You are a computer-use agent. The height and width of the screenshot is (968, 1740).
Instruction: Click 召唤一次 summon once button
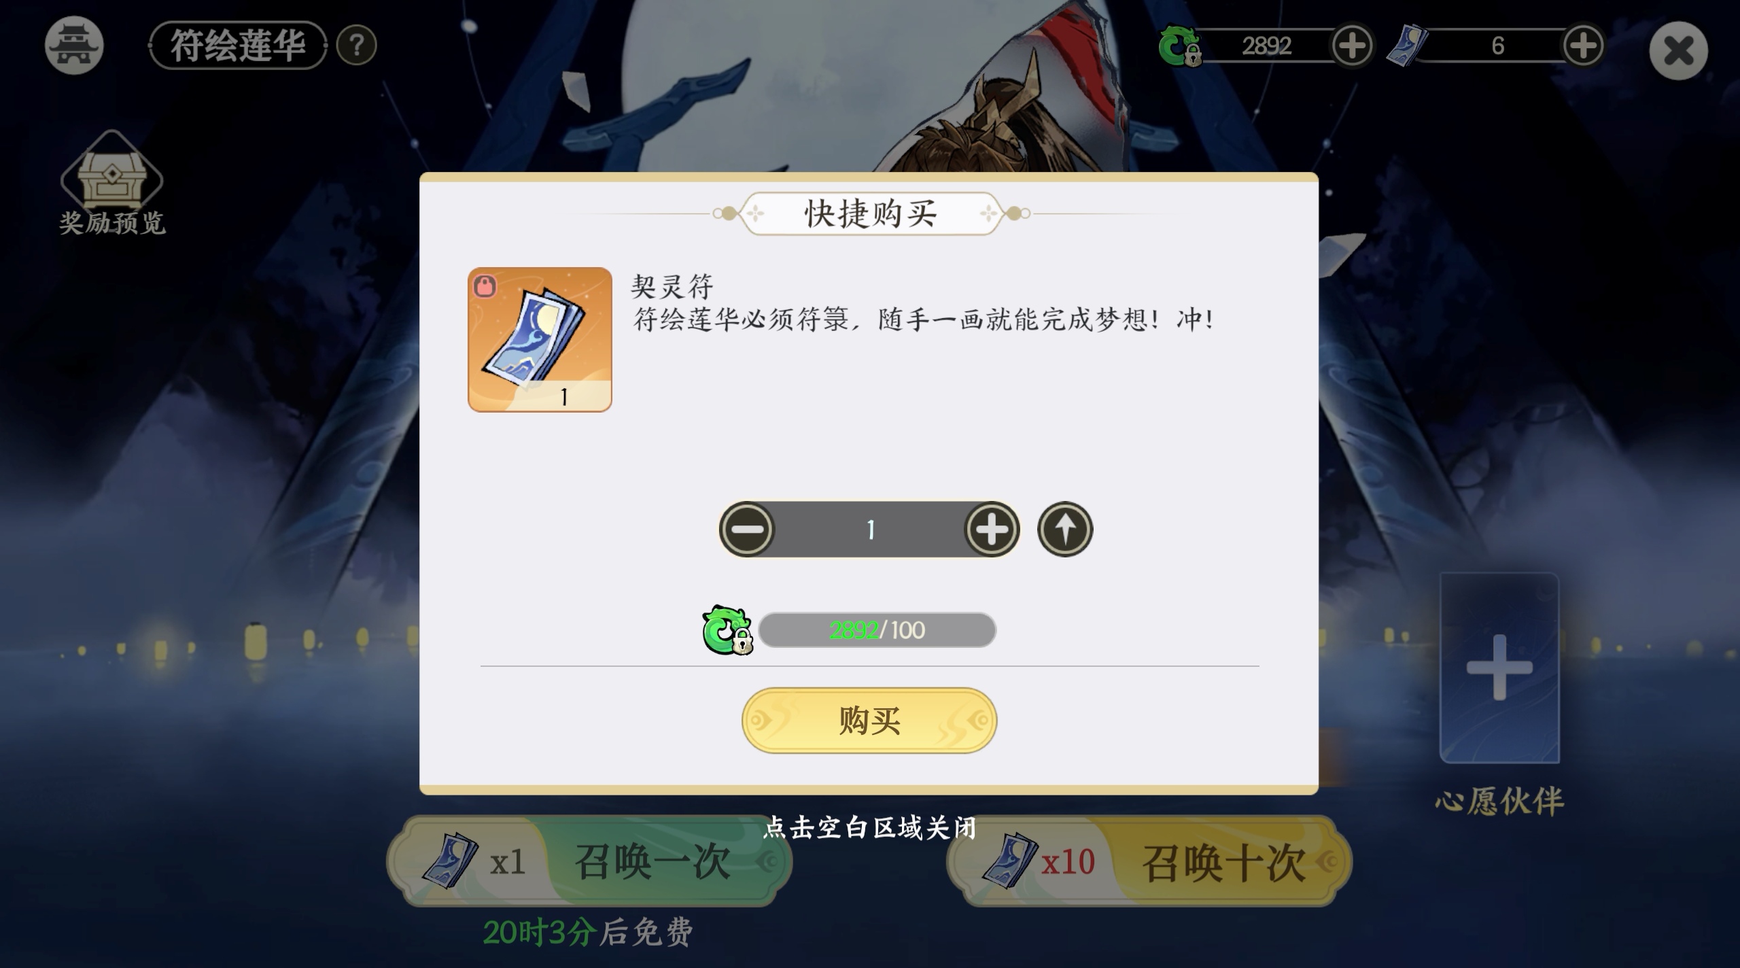[x=589, y=861]
